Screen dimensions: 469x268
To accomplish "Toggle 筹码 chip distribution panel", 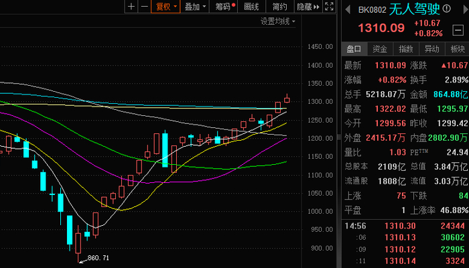I will point(223,7).
